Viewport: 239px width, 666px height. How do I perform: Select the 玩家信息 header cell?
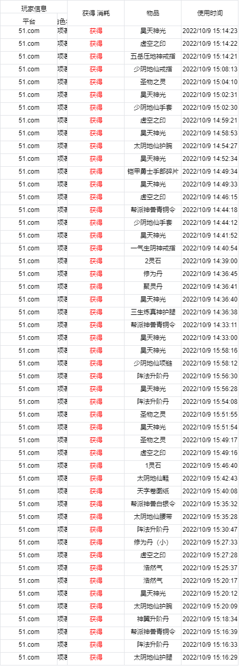coord(34,9)
